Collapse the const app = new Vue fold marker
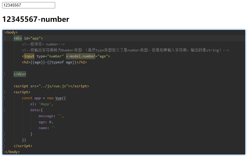 (4, 98)
